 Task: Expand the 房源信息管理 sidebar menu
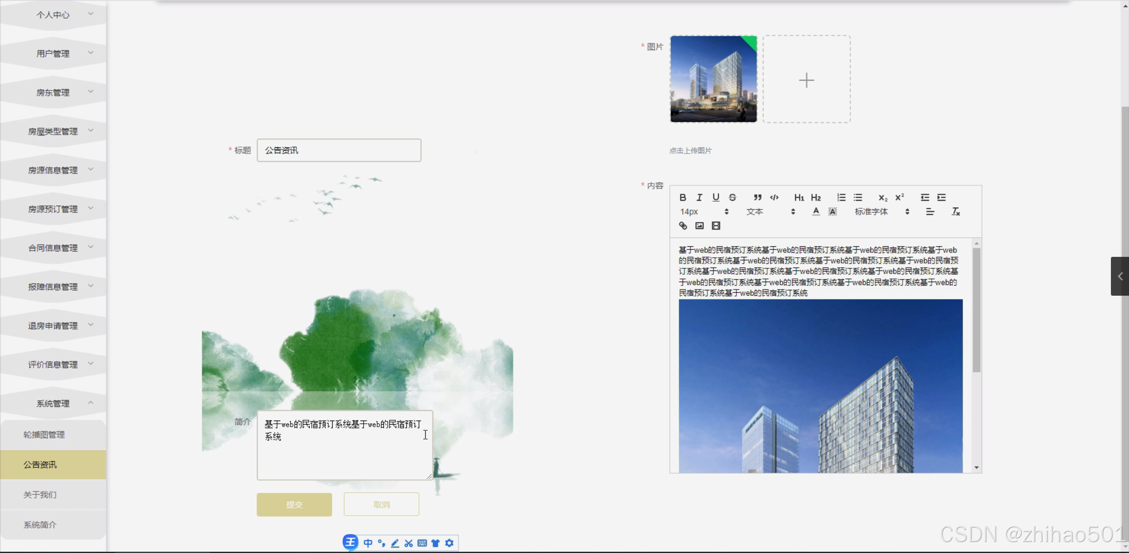pyautogui.click(x=53, y=170)
